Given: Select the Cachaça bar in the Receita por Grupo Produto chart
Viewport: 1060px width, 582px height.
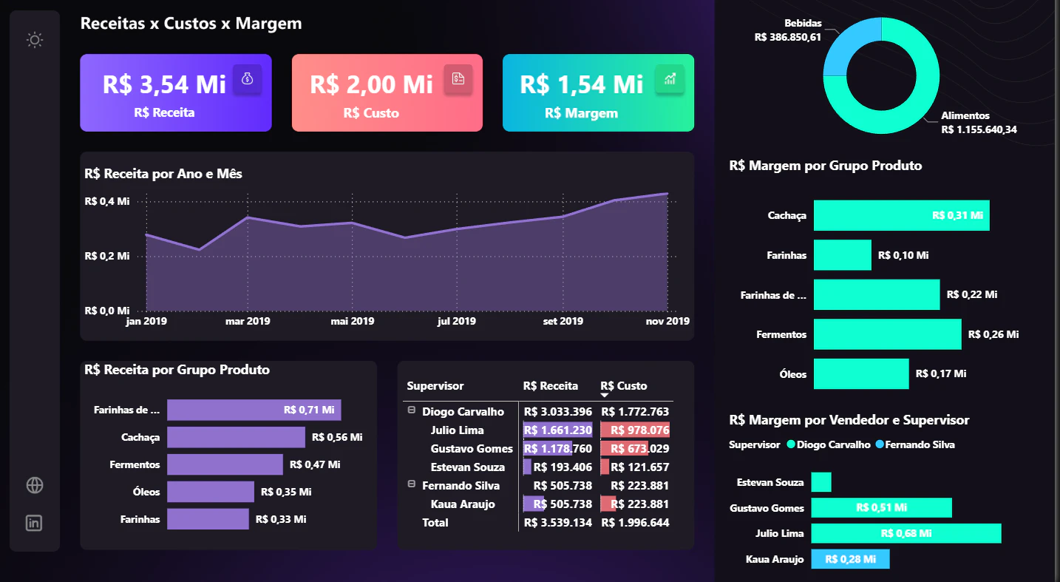Looking at the screenshot, I should (236, 437).
